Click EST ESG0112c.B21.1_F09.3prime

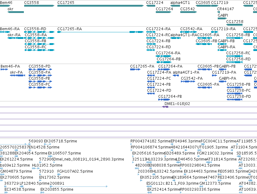(x=172, y=183)
